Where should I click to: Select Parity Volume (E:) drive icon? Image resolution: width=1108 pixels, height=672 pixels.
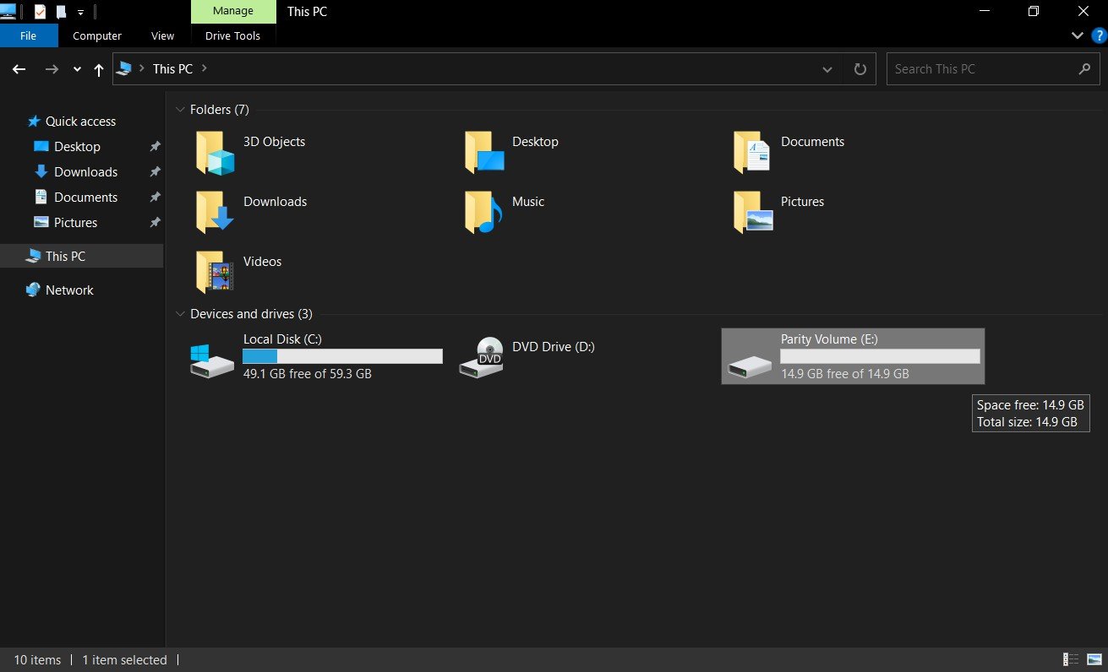[750, 366]
